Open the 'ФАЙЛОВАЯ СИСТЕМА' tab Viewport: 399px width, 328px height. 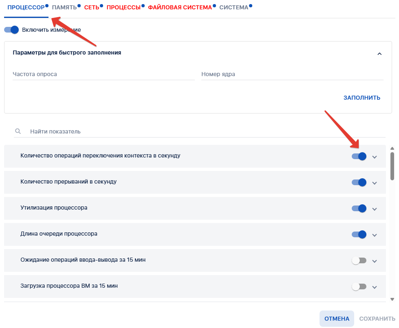[x=180, y=8]
